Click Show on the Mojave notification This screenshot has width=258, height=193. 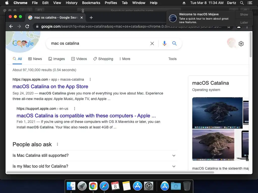[244, 15]
